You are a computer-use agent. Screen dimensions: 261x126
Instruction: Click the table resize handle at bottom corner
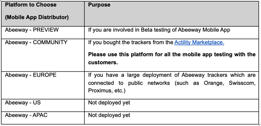click(260, 125)
